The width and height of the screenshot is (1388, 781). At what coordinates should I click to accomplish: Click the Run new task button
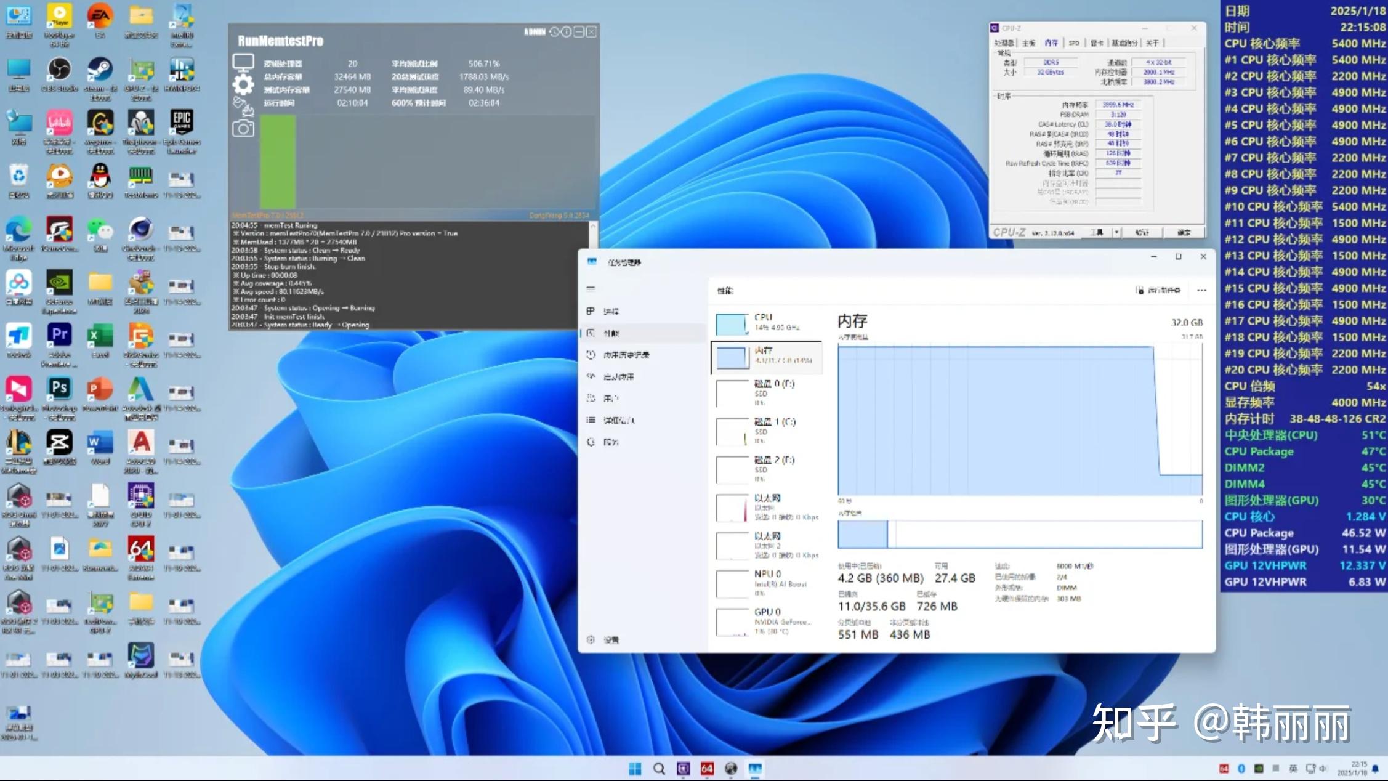pyautogui.click(x=1158, y=290)
